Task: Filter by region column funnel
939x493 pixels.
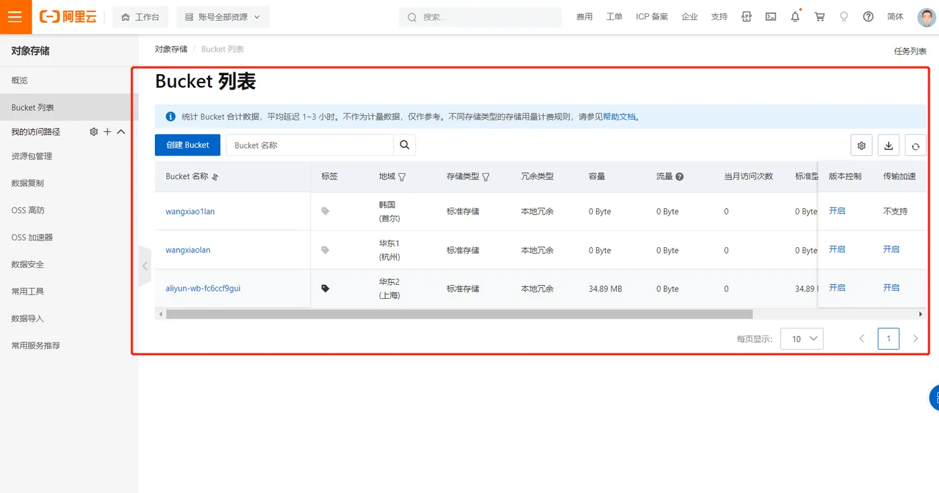Action: (x=402, y=177)
